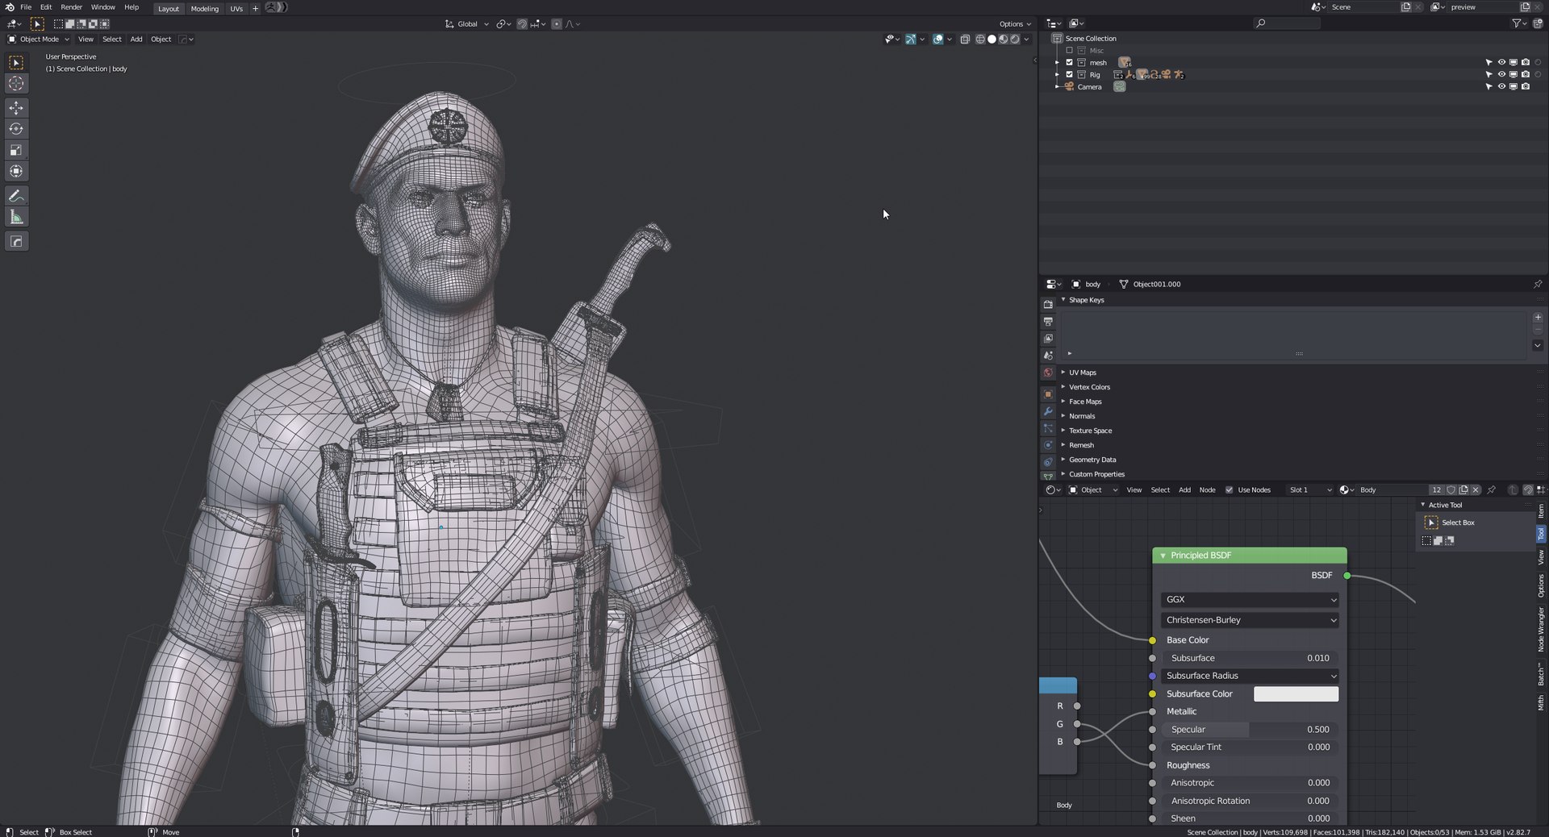Uncheck the Rig collection checkbox

1070,74
